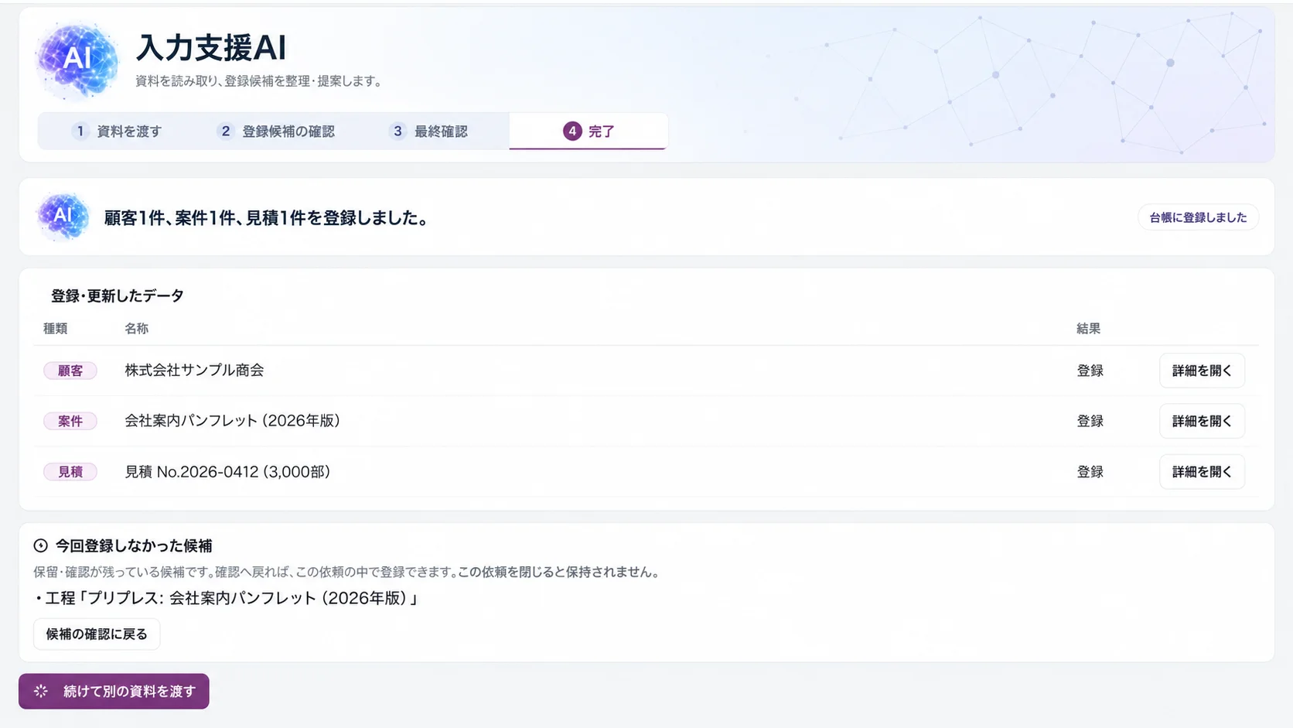Click 候補の確認に戻る button

click(97, 634)
